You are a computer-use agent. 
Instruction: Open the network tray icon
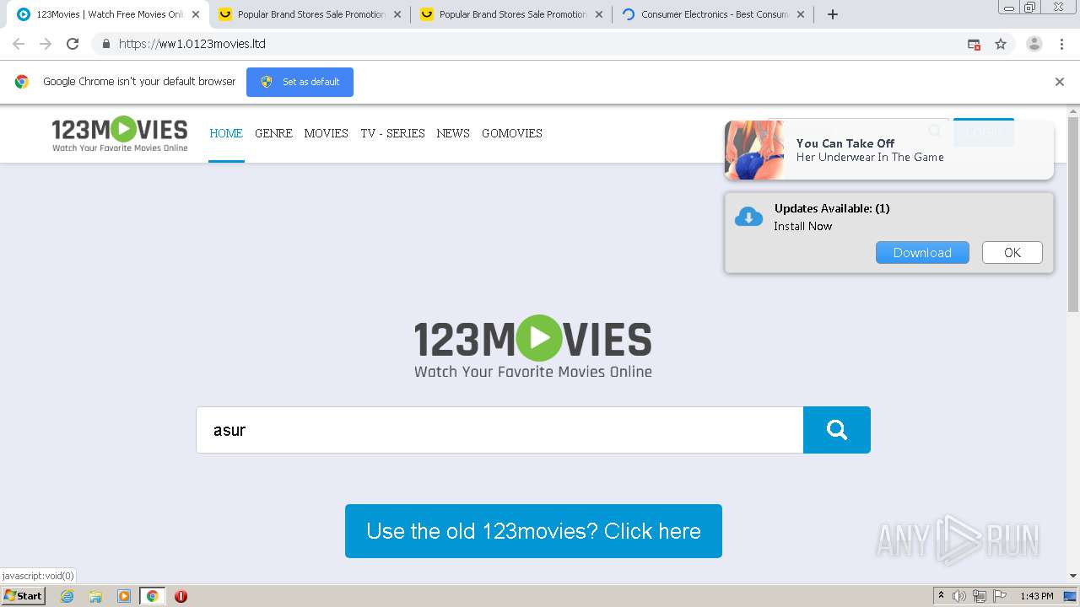click(980, 596)
